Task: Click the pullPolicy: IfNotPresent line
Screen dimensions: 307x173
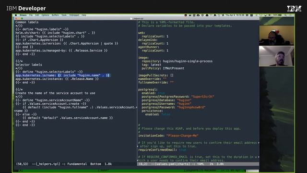Action: (x=163, y=68)
